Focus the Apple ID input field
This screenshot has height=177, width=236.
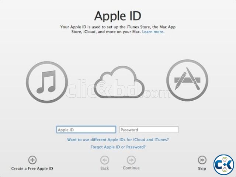click(86, 129)
